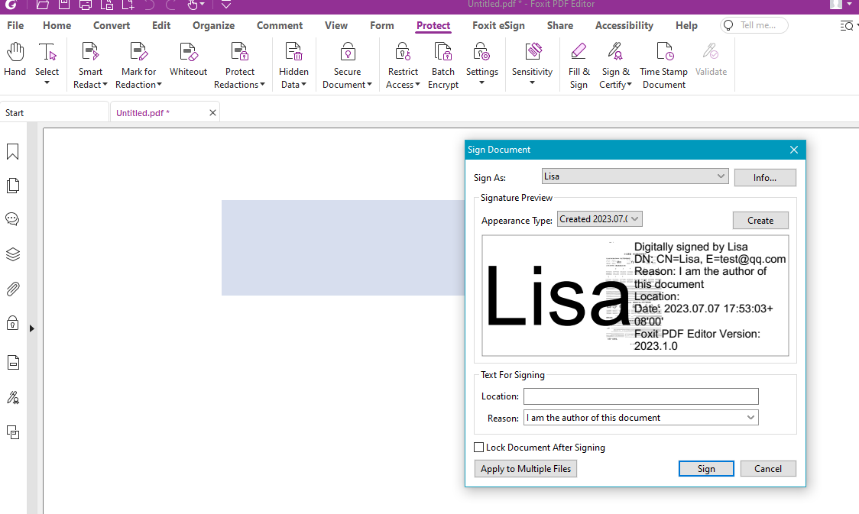Open the Bookmarks side panel
Viewport: 859px width, 514px height.
(x=12, y=152)
